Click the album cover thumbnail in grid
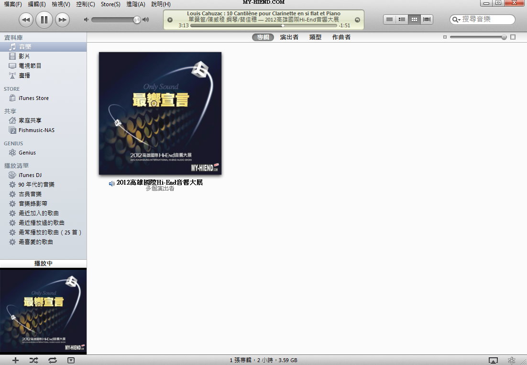527x365 pixels. coord(160,113)
